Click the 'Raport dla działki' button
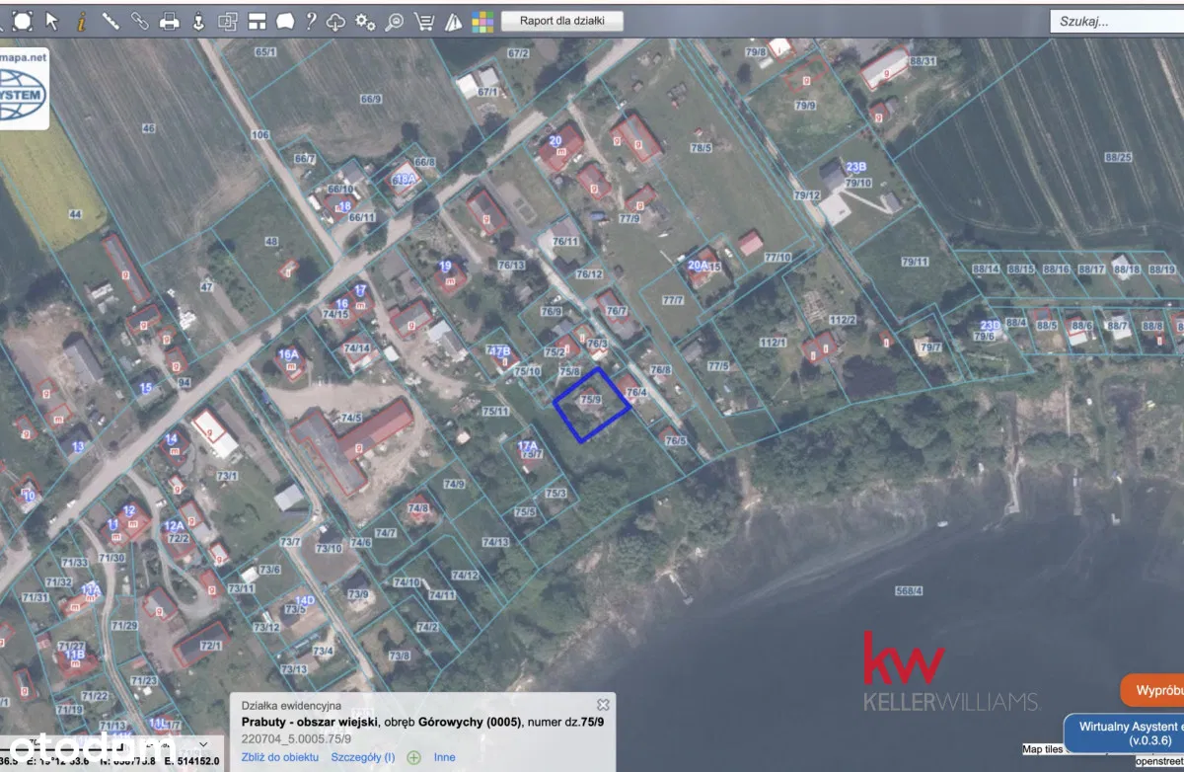This screenshot has height=772, width=1184. (x=561, y=20)
